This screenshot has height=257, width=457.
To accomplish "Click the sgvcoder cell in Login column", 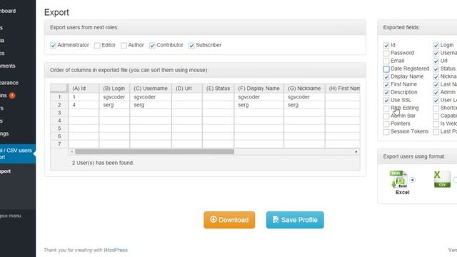I will (x=114, y=97).
